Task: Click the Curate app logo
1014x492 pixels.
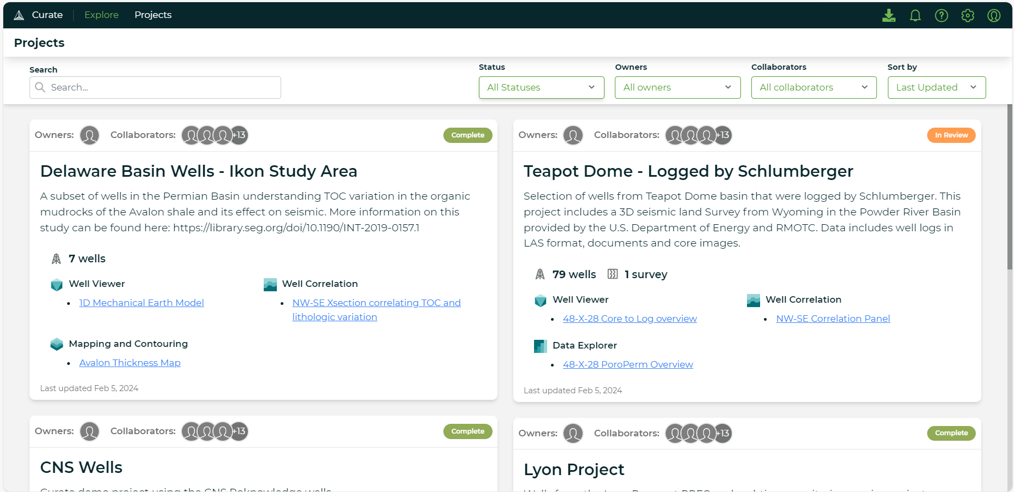Action: [20, 14]
